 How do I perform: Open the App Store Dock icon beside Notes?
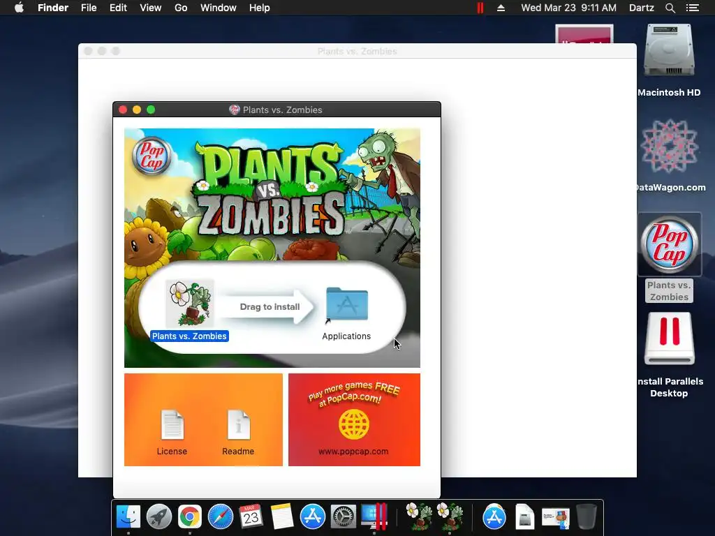312,517
